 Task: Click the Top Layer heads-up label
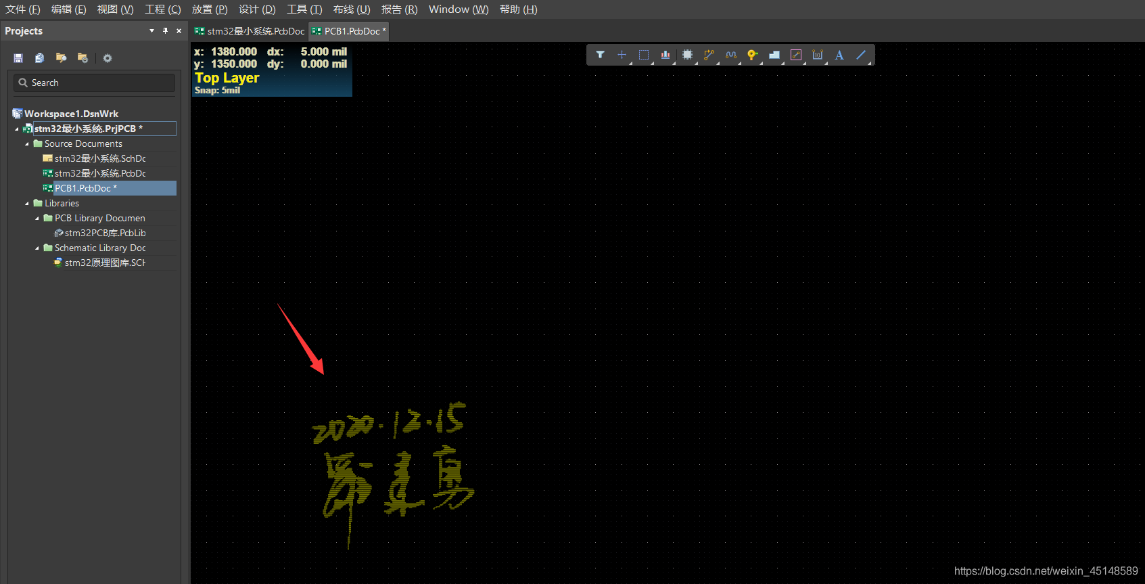(x=227, y=78)
